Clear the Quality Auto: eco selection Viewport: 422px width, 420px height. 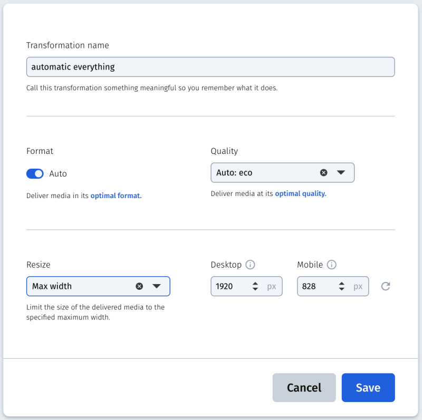323,173
